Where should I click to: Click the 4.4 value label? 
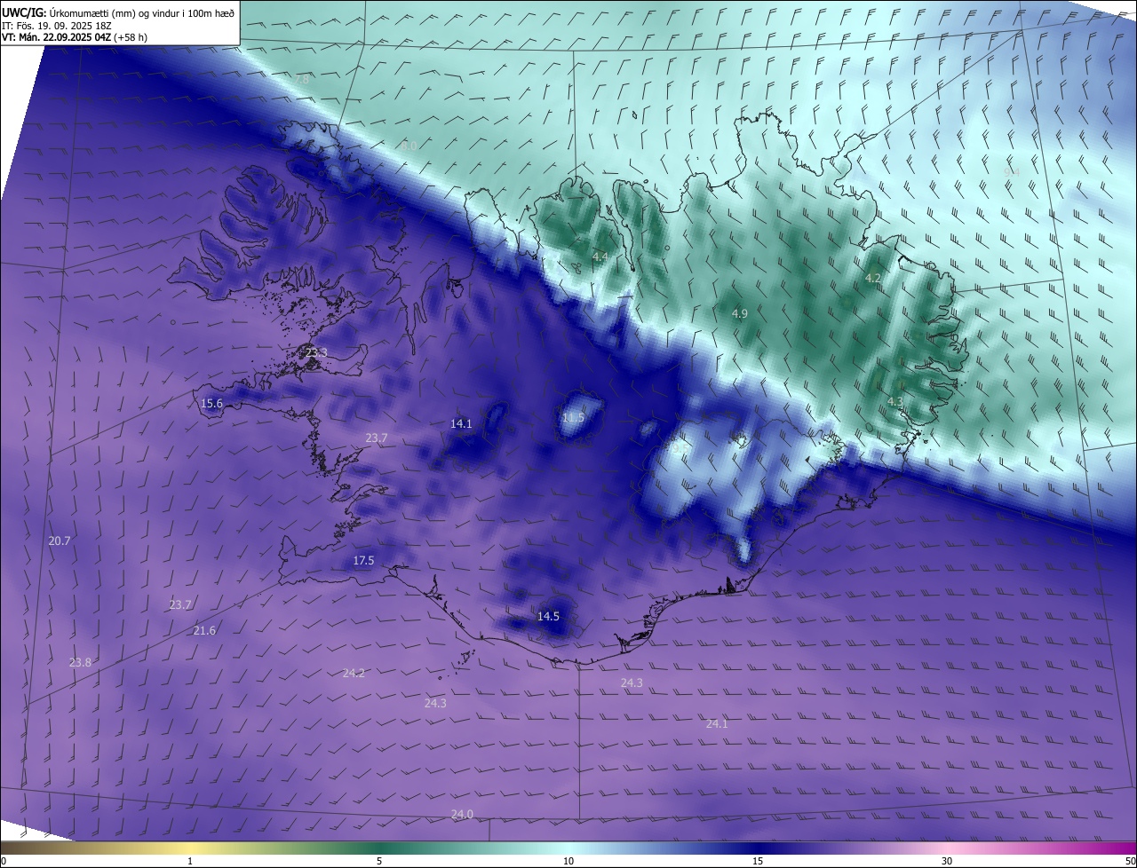pyautogui.click(x=600, y=256)
